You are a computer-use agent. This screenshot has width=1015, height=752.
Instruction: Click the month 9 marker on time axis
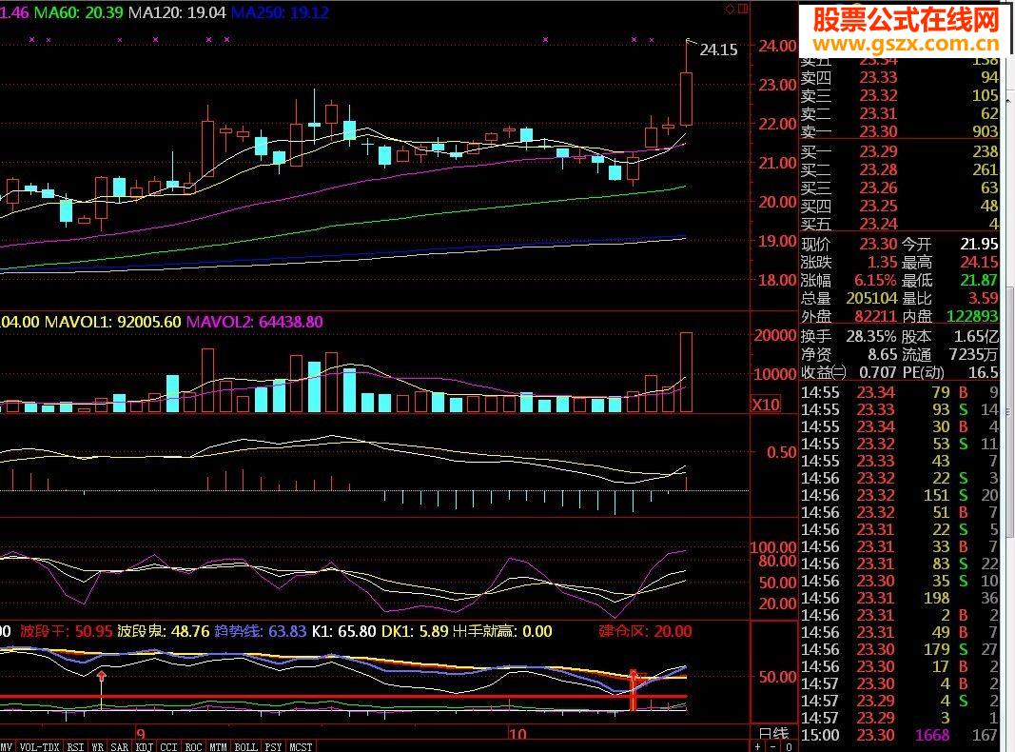141,734
